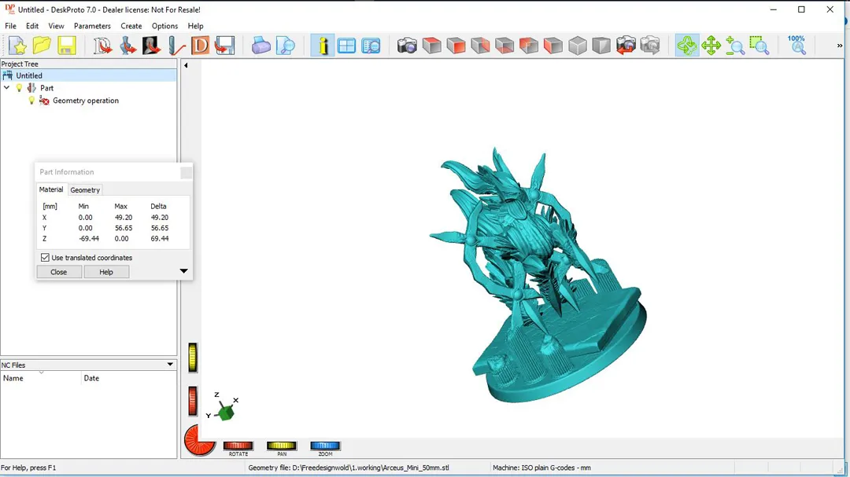Image resolution: width=850 pixels, height=477 pixels.
Task: Click the list-with-magnifier toolbar icon
Action: click(371, 46)
